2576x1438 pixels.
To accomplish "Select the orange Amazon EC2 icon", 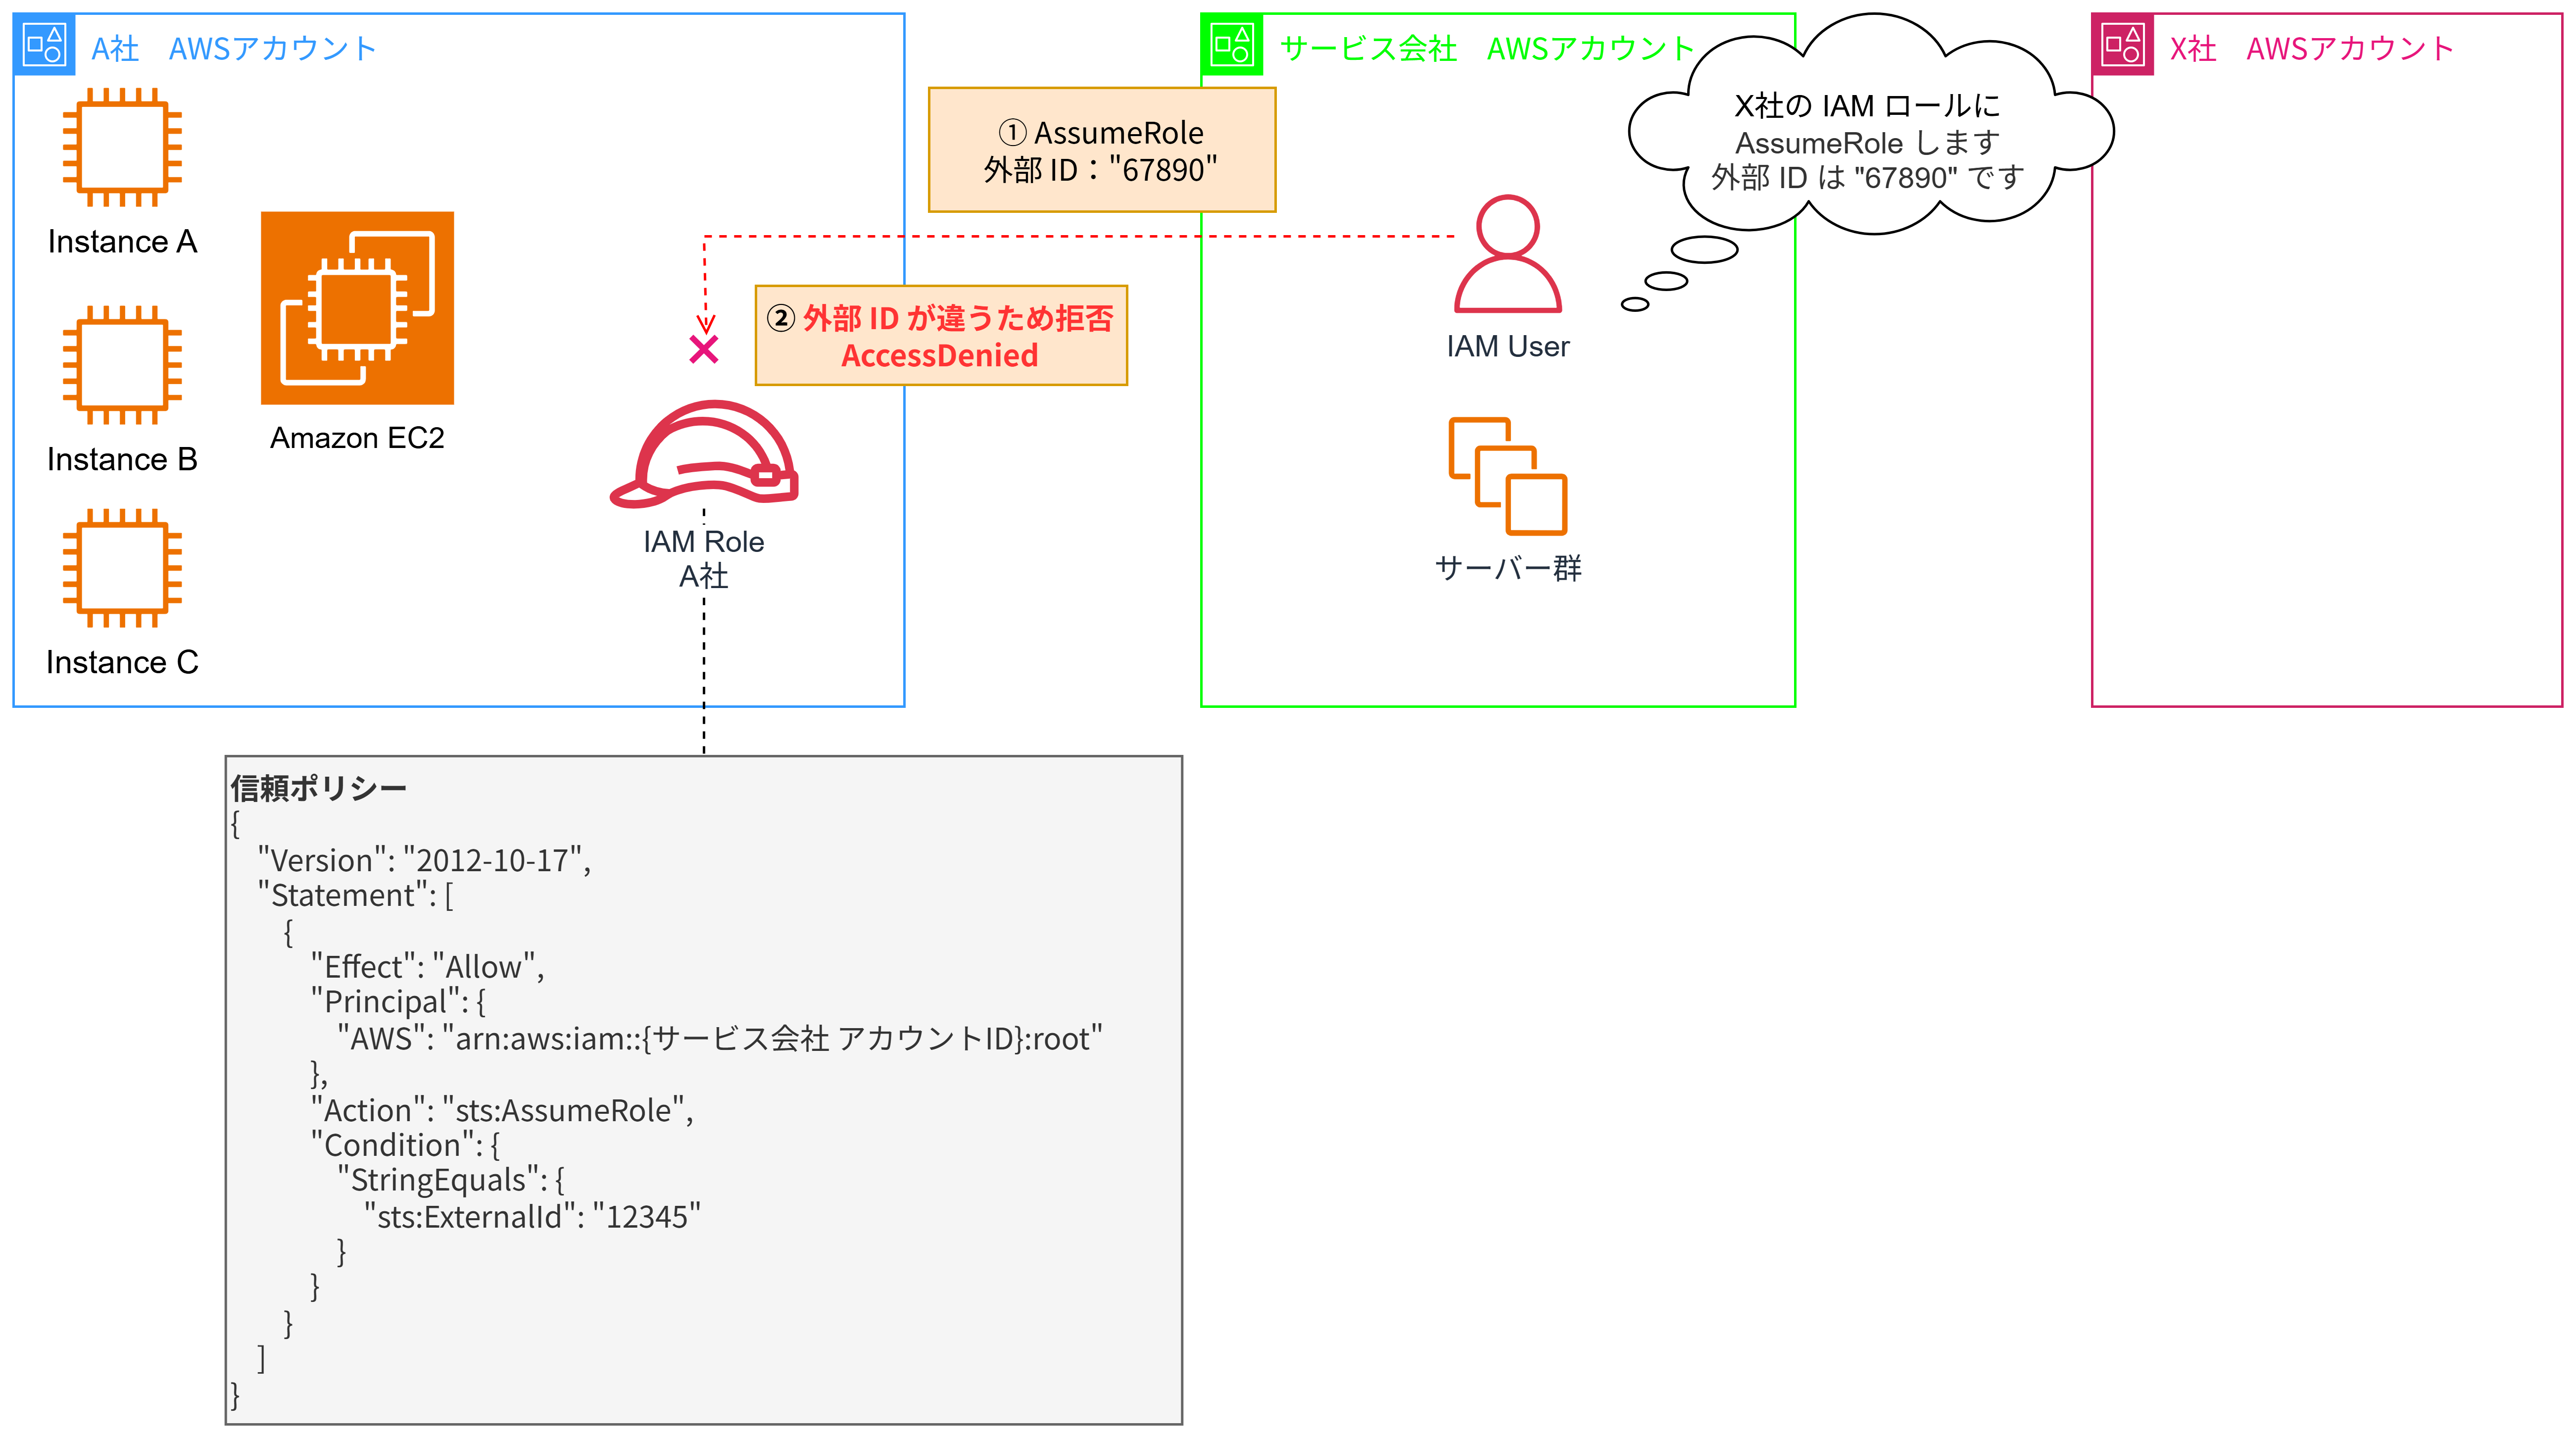I will pos(357,308).
